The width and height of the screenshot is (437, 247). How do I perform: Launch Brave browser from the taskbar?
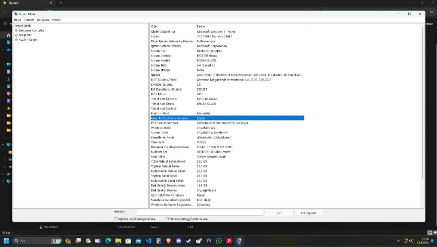(x=169, y=240)
